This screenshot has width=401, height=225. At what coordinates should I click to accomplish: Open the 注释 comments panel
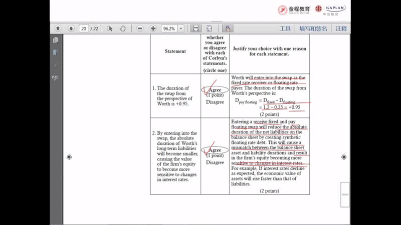click(341, 28)
